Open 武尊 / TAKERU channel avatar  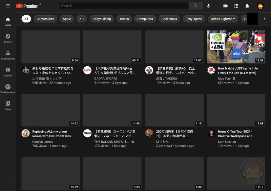pyautogui.click(x=149, y=70)
